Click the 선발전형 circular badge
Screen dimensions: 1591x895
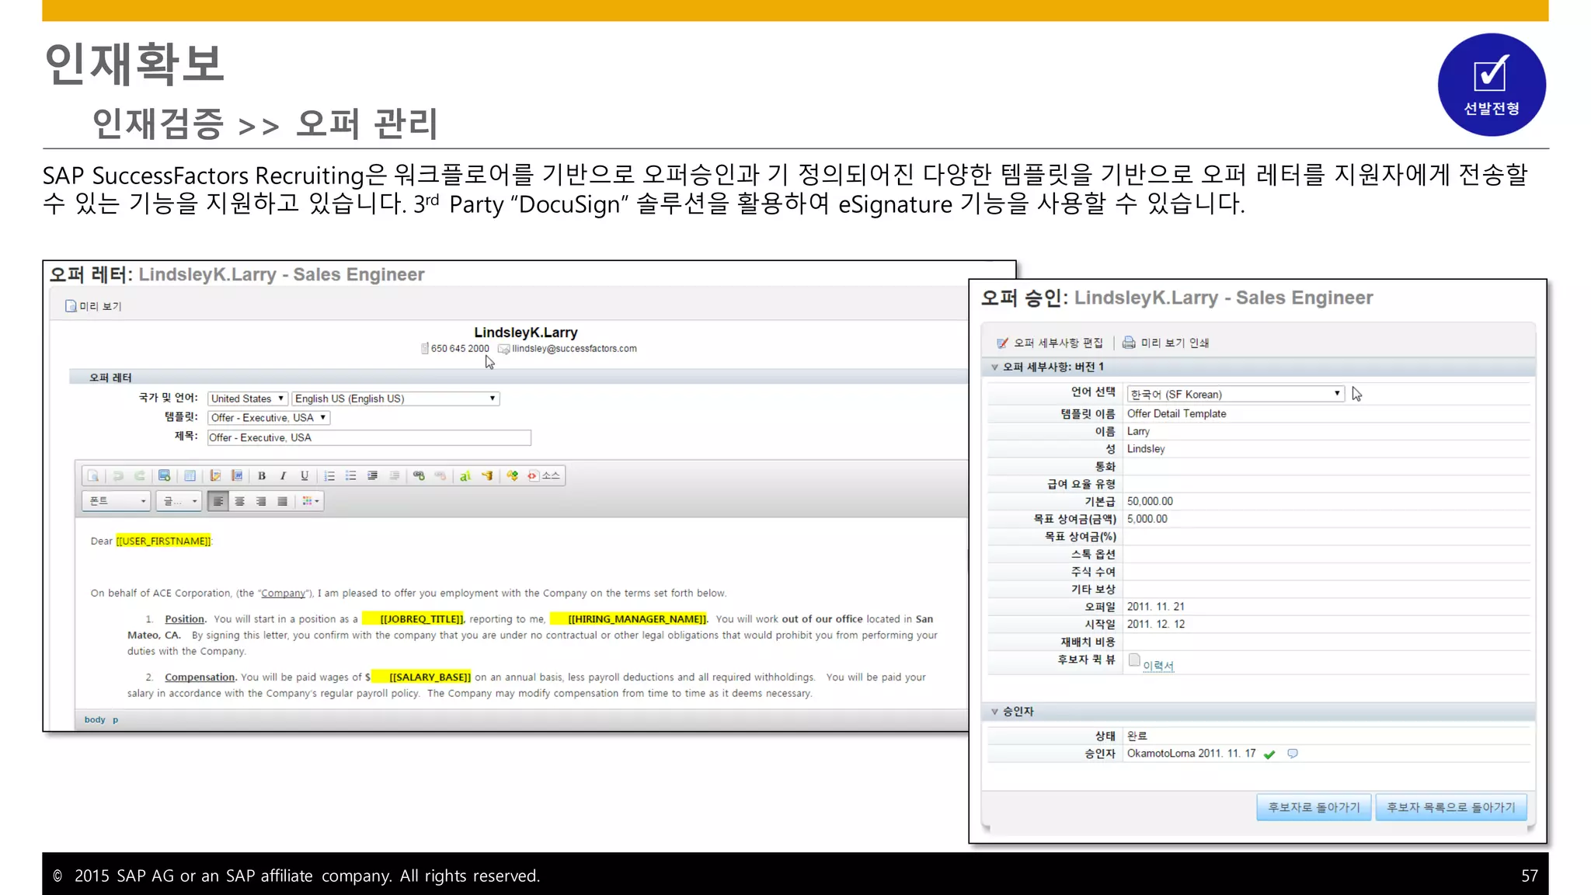[1492, 85]
